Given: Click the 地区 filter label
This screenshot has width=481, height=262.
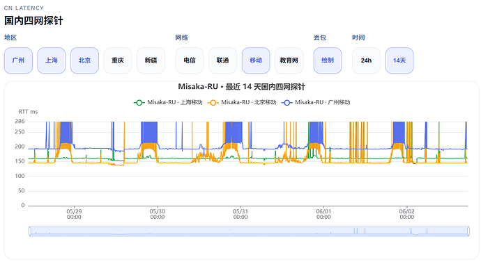Looking at the screenshot, I should tap(10, 38).
